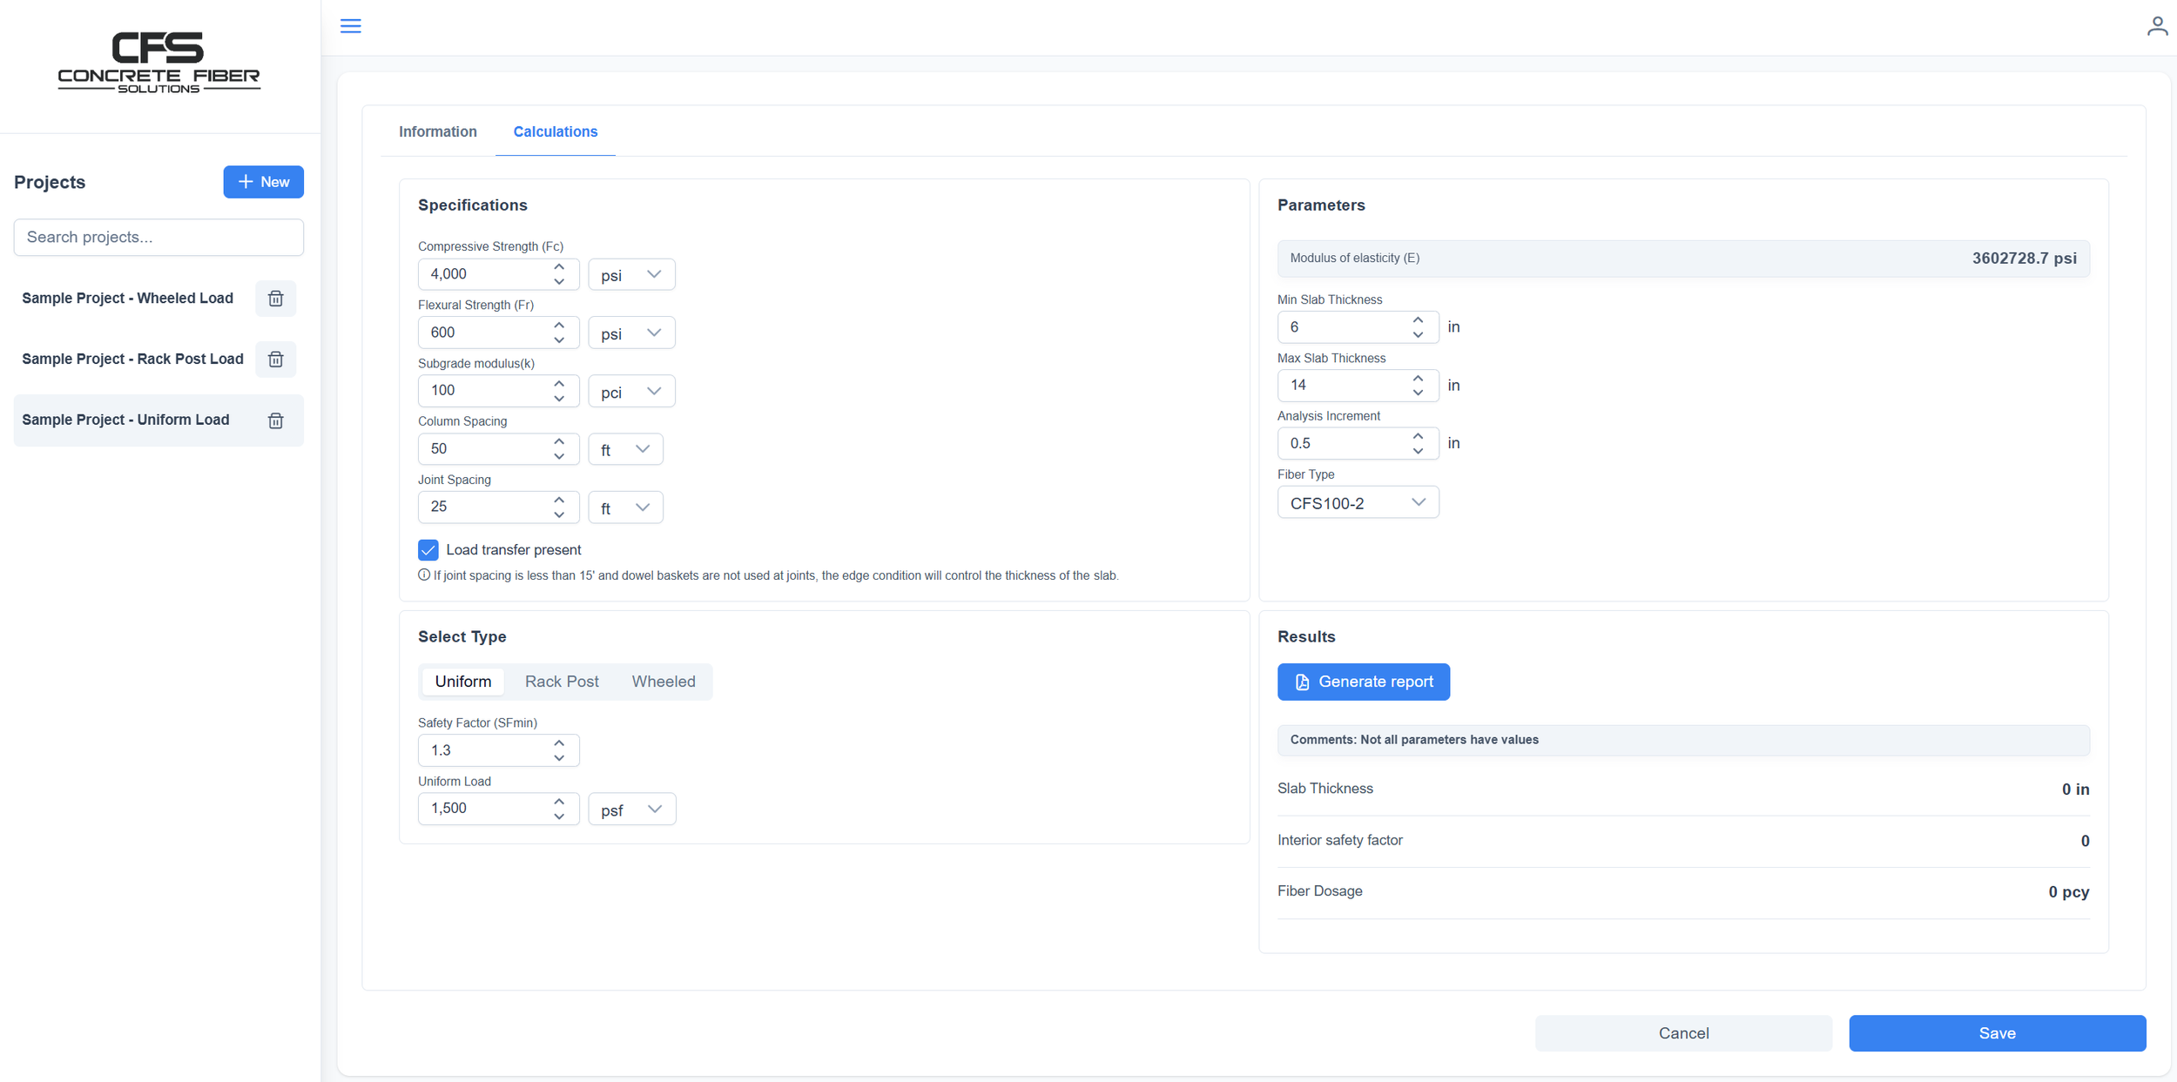Switch to the Information tab
2177x1082 pixels.
437,131
